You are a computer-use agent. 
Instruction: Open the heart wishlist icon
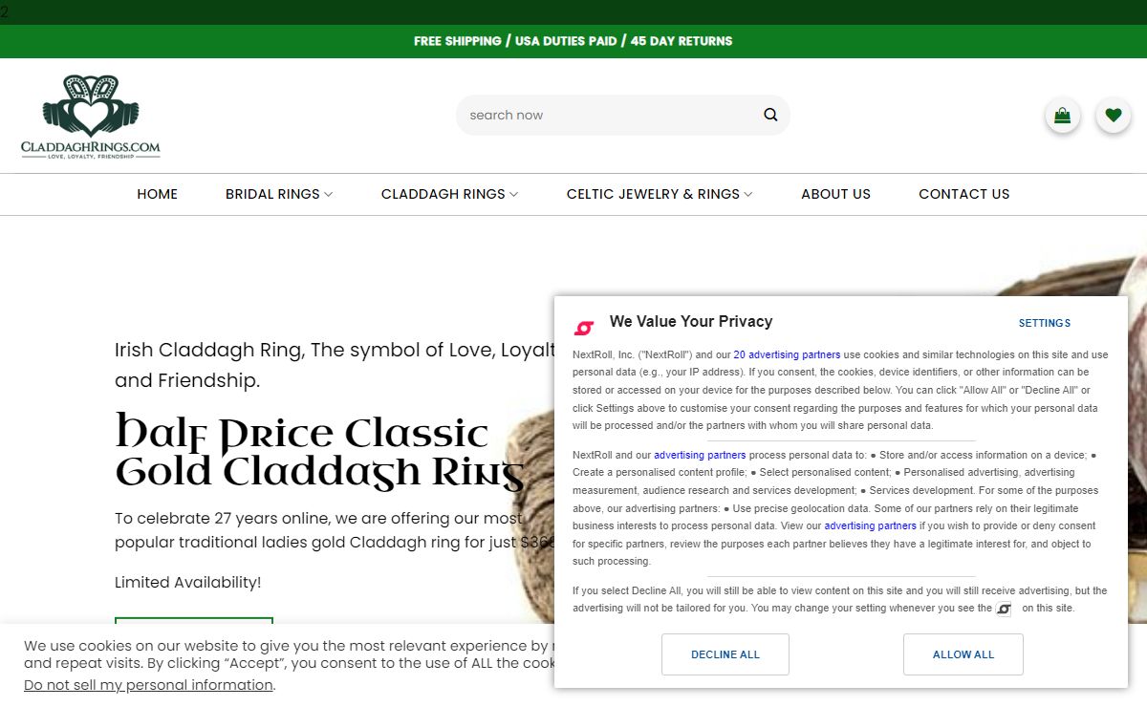(1113, 116)
